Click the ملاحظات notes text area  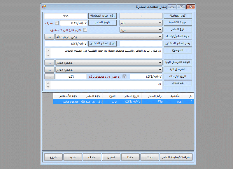[x=104, y=85]
